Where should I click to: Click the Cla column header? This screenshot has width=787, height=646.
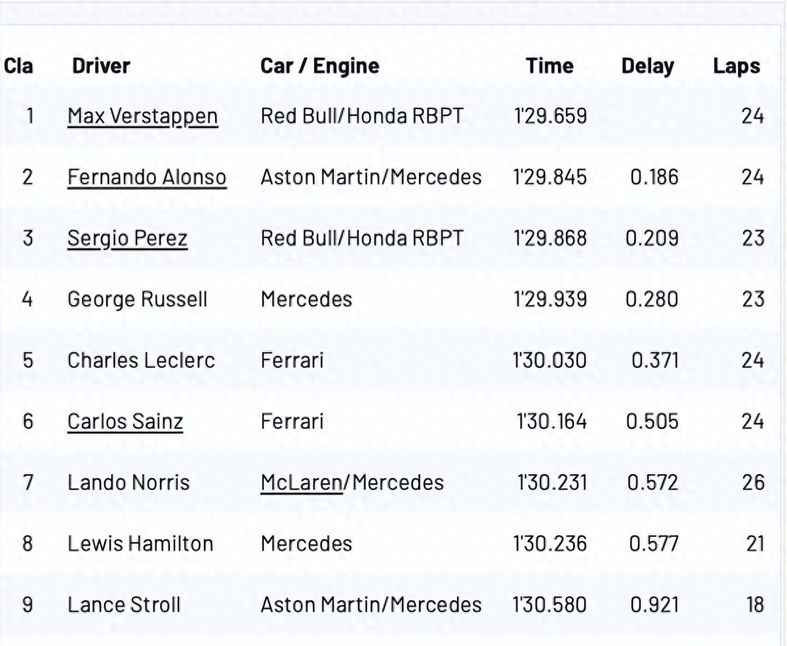(18, 66)
